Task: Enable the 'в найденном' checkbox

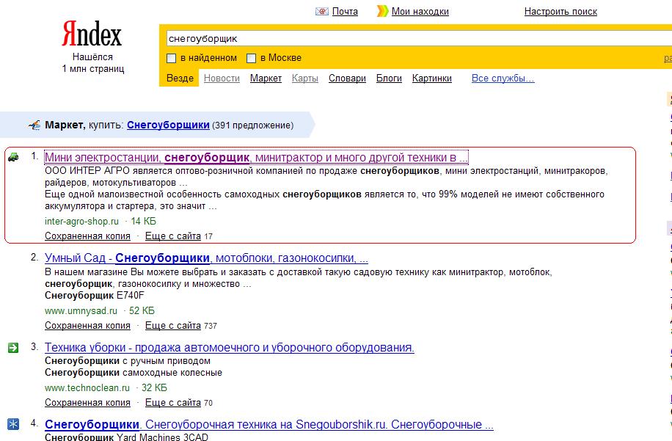Action: click(x=172, y=58)
